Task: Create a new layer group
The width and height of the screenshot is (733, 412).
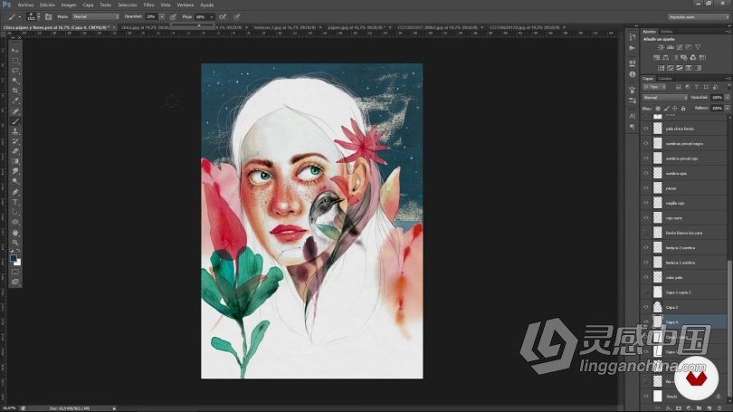Action: pyautogui.click(x=700, y=408)
